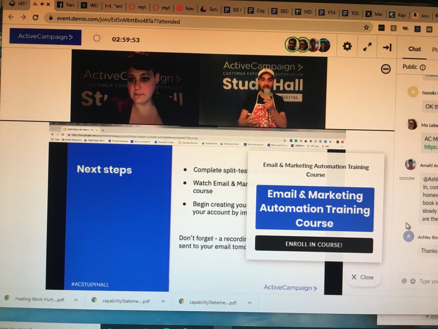Click the 'Thanks' chat message from Ashley
This screenshot has height=329, width=438.
pyautogui.click(x=429, y=251)
